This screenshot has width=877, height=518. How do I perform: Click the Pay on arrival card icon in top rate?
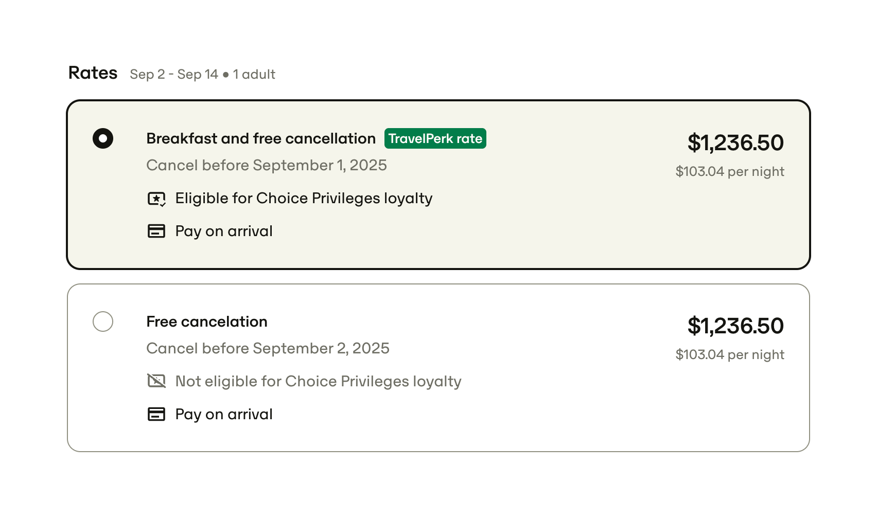pyautogui.click(x=156, y=231)
